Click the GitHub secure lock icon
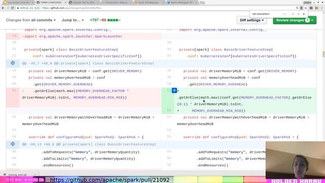325x183 pixels. point(18,8)
